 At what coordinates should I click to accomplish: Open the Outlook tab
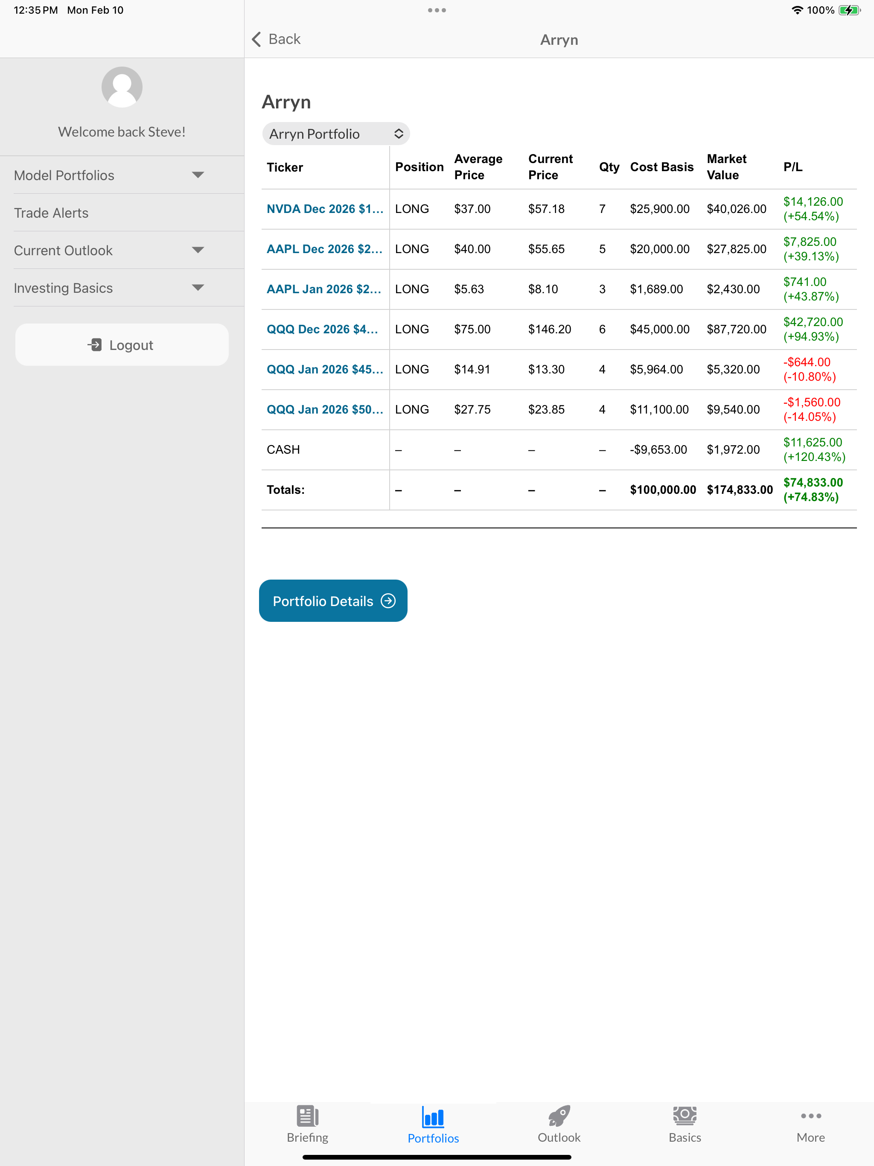click(x=559, y=1125)
